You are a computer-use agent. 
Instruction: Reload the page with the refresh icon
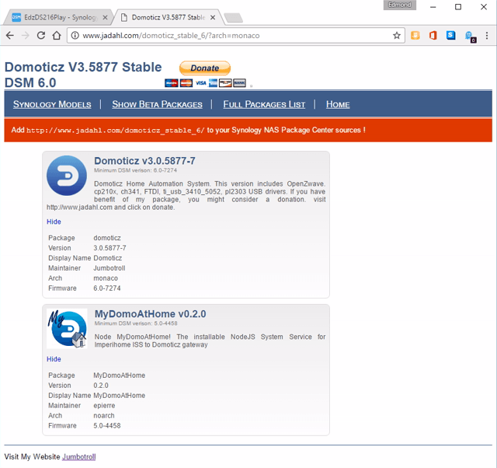[41, 35]
